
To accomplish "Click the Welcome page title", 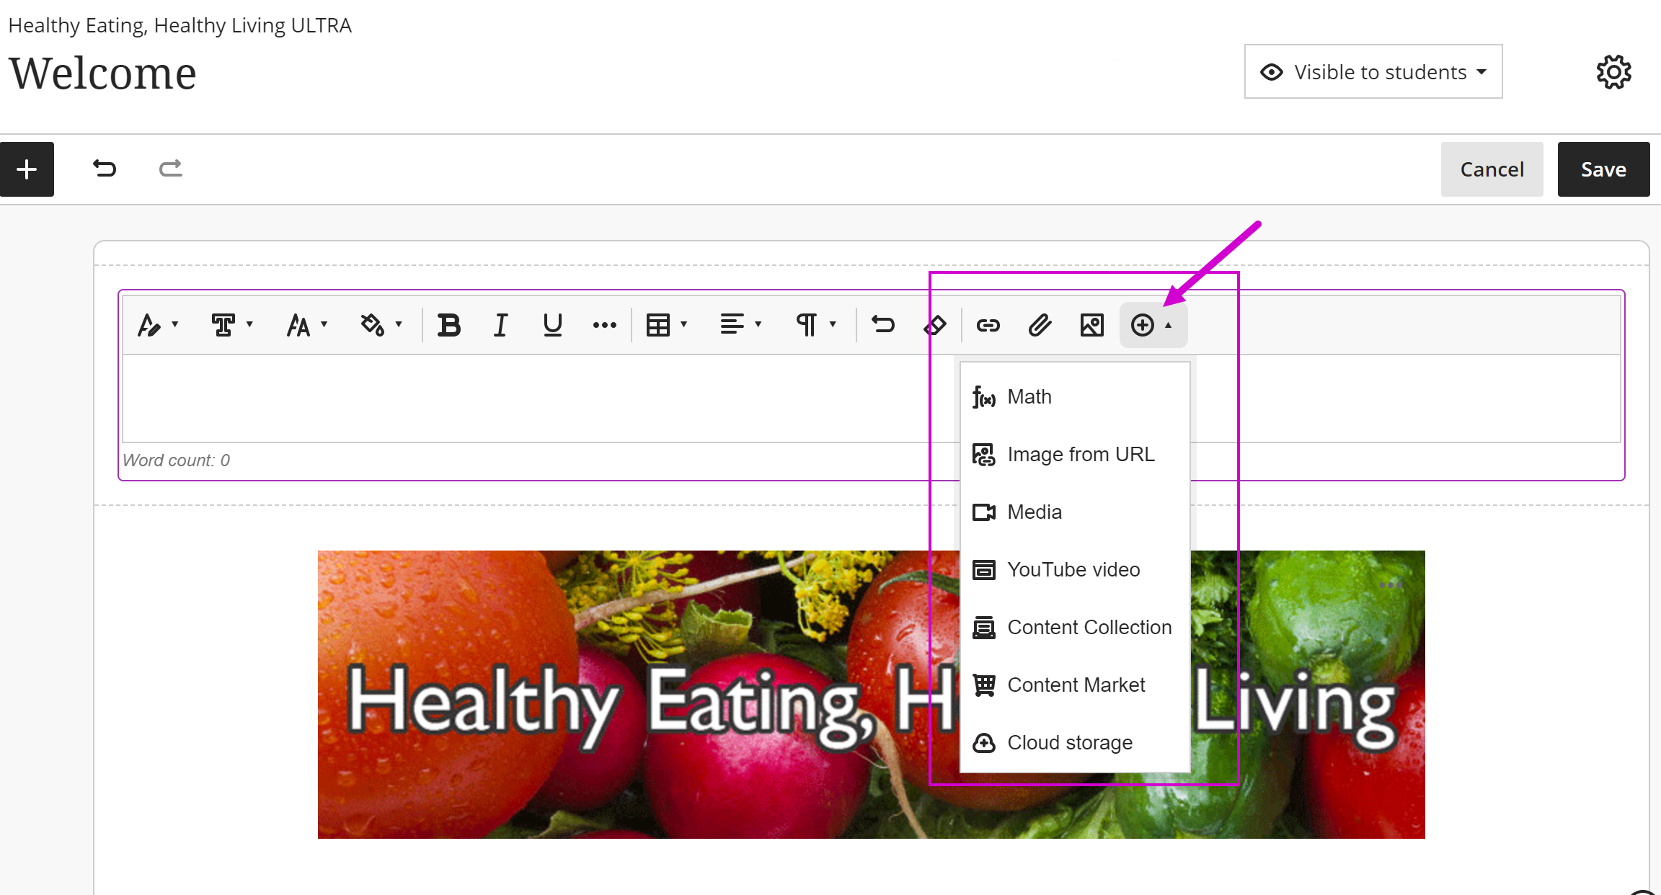I will click(102, 74).
